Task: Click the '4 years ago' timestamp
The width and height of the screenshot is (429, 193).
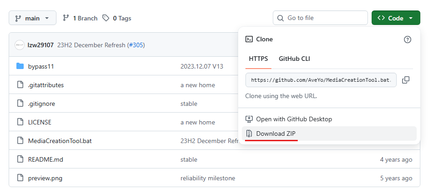Action: point(396,159)
